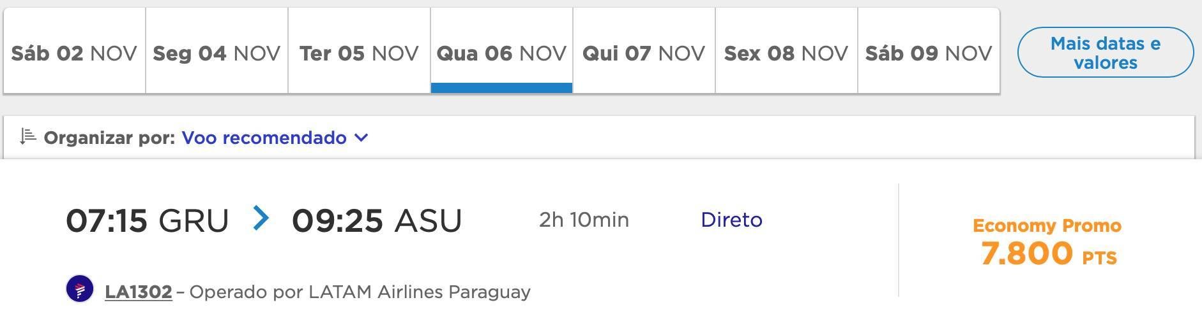Open the Voo recomendado sorting dropdown
Image resolution: width=1202 pixels, height=321 pixels.
pos(275,138)
